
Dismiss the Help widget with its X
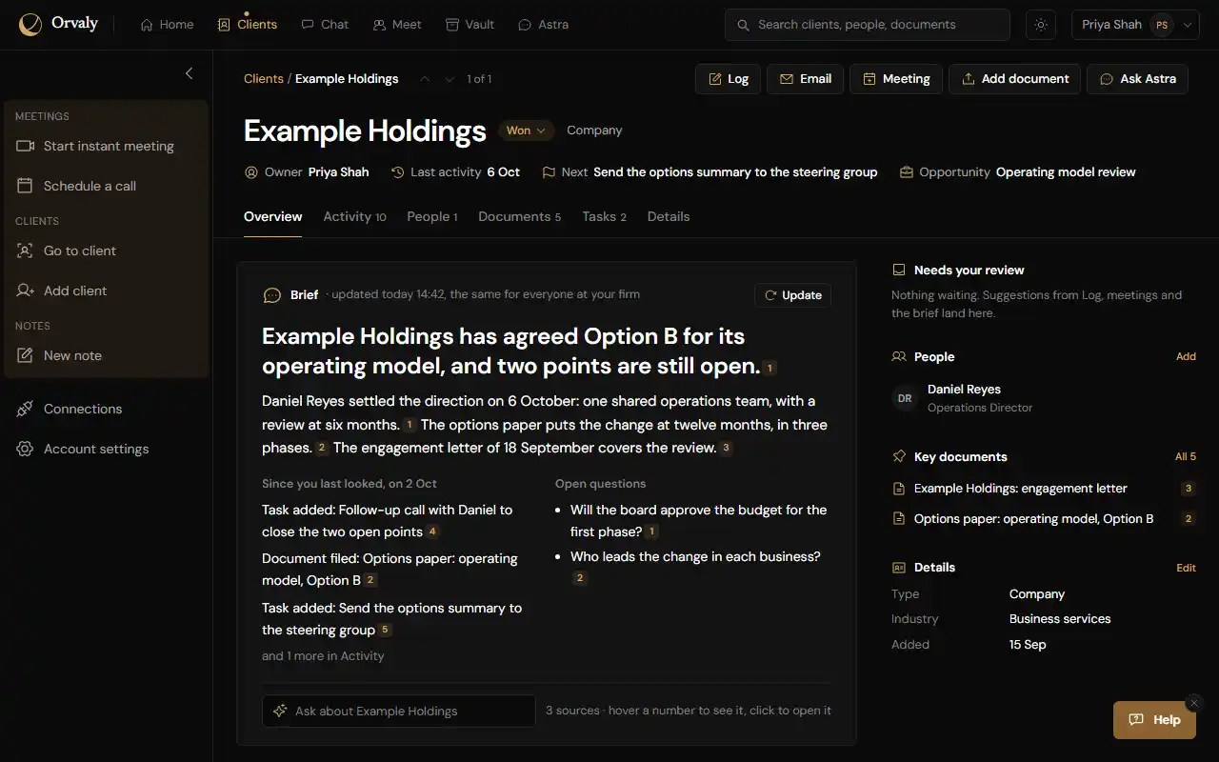coord(1194,703)
